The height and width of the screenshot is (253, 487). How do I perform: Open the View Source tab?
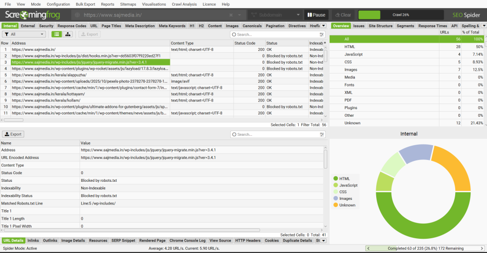pos(220,241)
